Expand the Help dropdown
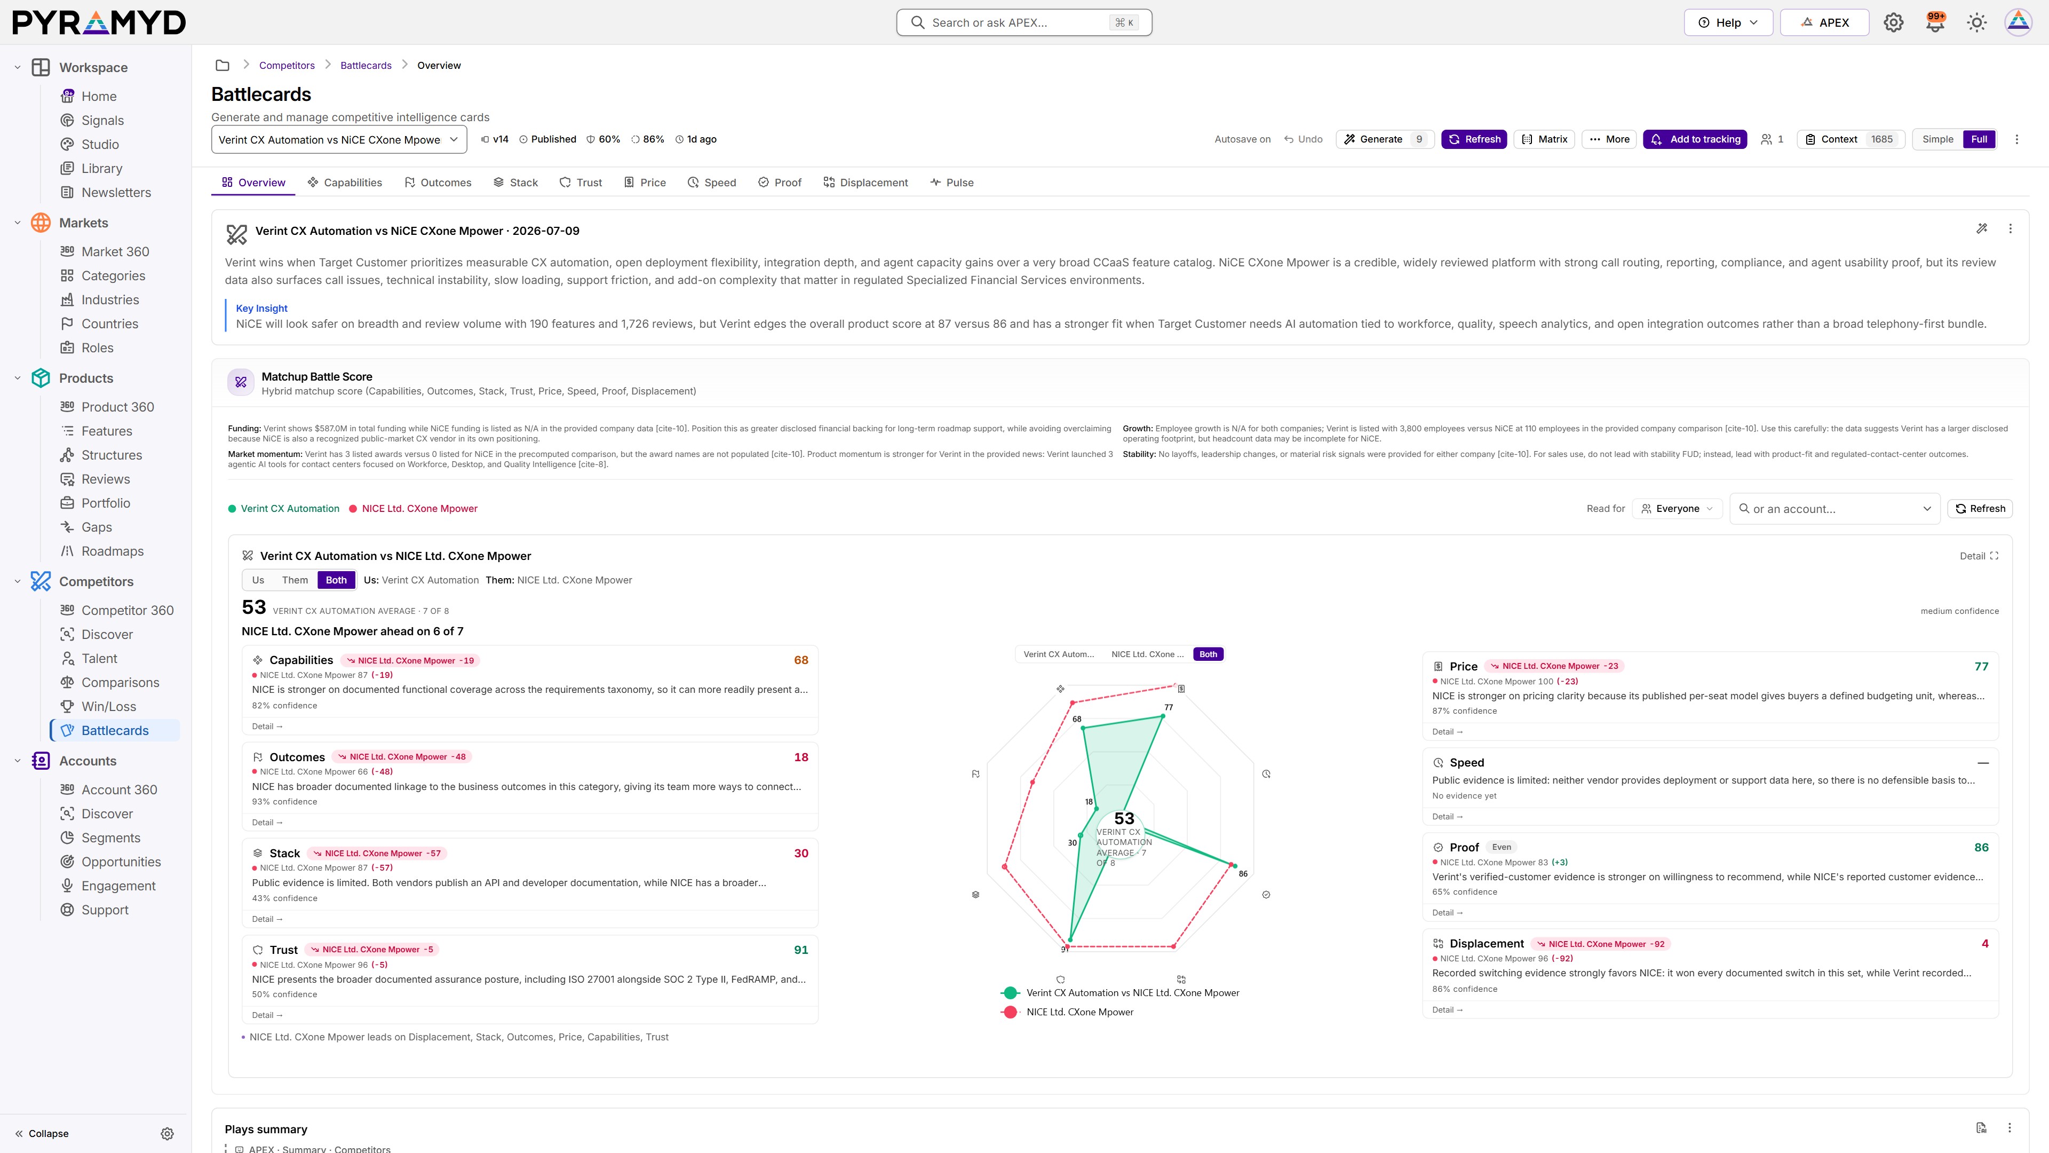 1728,22
